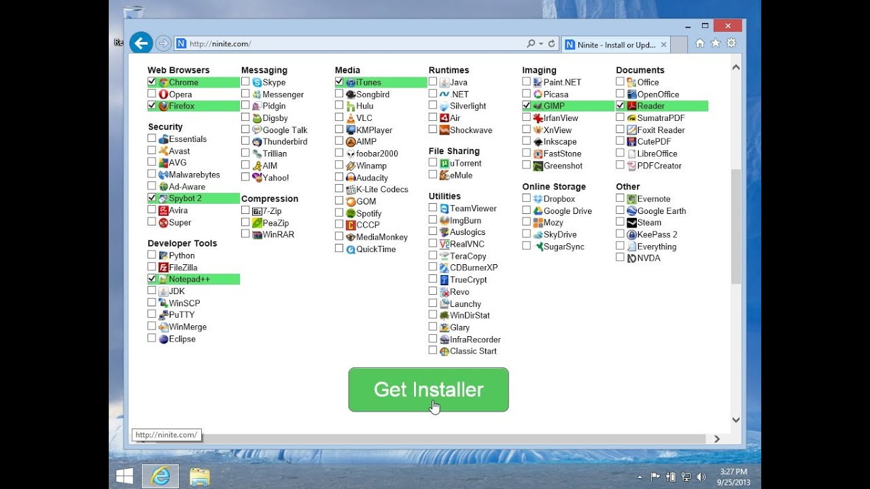Click the Windows Start button
The image size is (870, 489).
pos(124,475)
